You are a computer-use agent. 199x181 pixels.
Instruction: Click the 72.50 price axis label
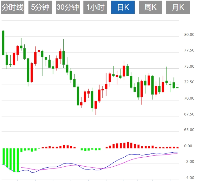(x=189, y=82)
